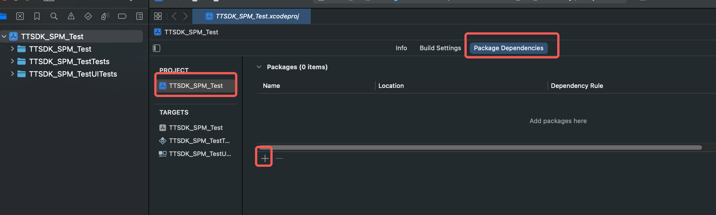Toggle the project and targets list sidebar
Image resolution: width=716 pixels, height=215 pixels.
157,48
